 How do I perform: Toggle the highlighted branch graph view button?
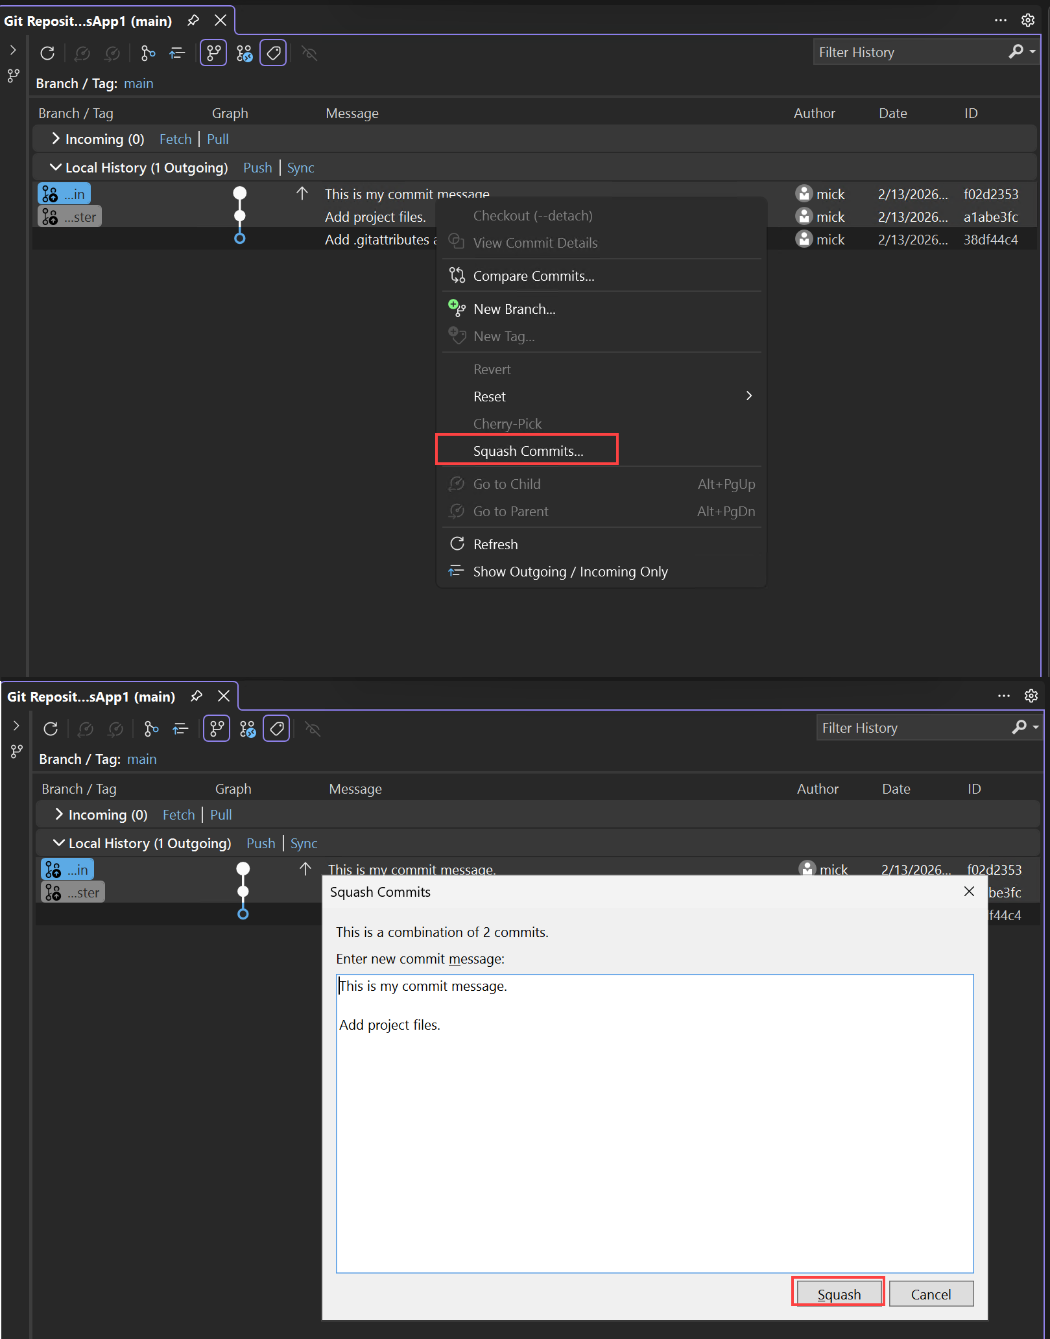pyautogui.click(x=213, y=53)
